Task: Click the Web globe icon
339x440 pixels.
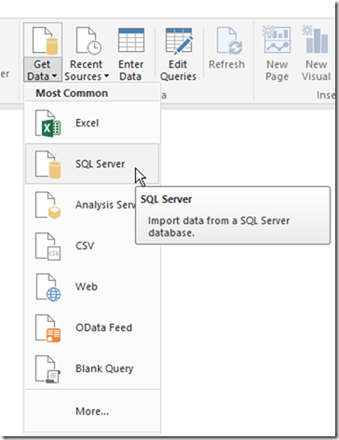Action: (47, 287)
